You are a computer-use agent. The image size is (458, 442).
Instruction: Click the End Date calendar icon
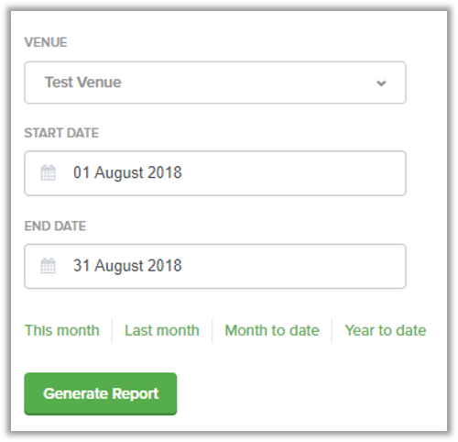[x=49, y=266]
